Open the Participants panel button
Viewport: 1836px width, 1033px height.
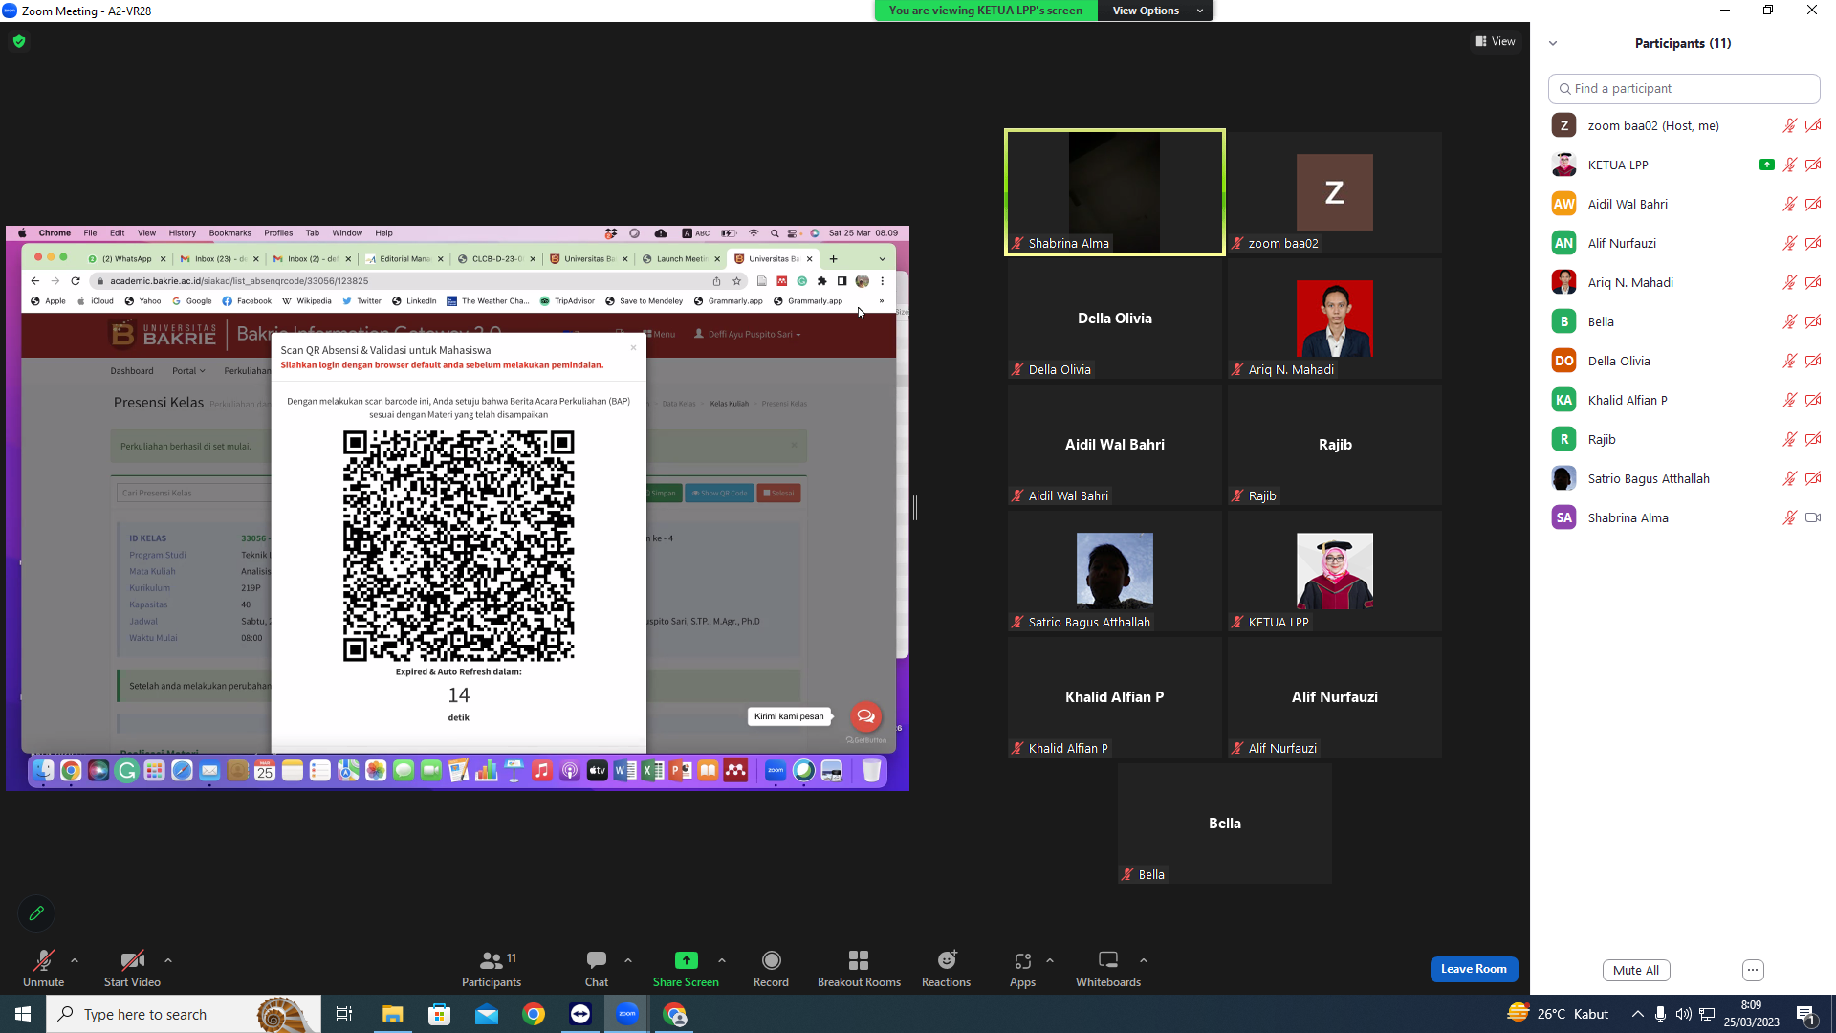(x=492, y=968)
